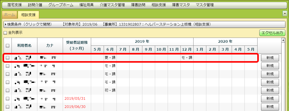Viewport: 289px width, 111px height.
Task: Click the エクセル出力 button
Action: point(272,33)
